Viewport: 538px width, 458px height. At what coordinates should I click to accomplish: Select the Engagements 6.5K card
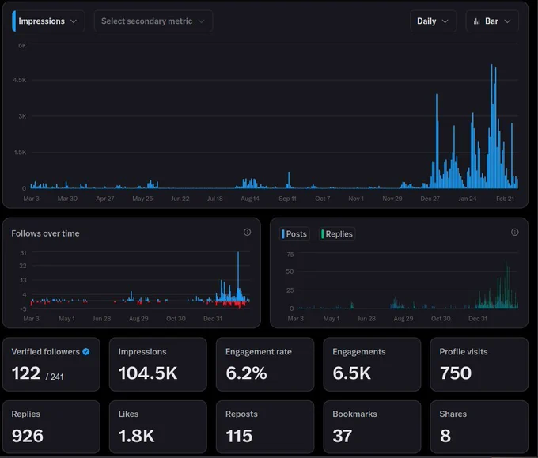pos(372,365)
